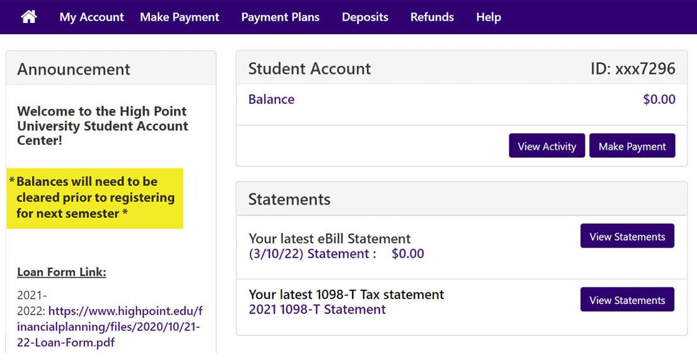Go to the Home page icon
This screenshot has height=362, width=697.
coord(29,17)
